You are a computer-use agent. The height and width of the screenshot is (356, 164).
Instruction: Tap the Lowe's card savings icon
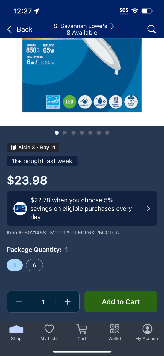pos(20,208)
